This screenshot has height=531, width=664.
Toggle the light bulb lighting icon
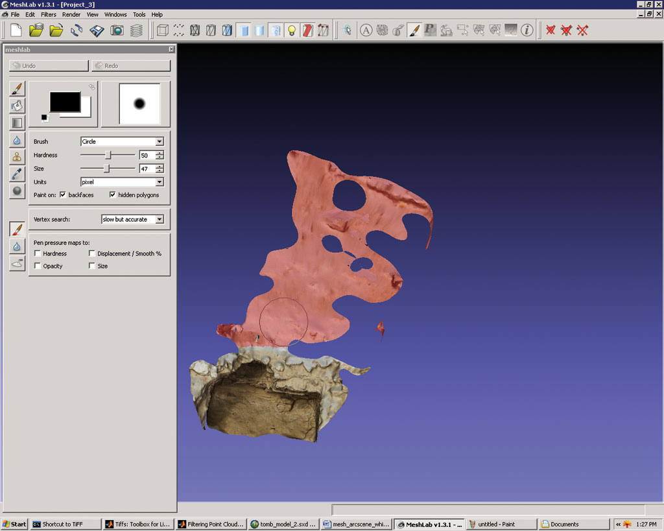tap(291, 30)
